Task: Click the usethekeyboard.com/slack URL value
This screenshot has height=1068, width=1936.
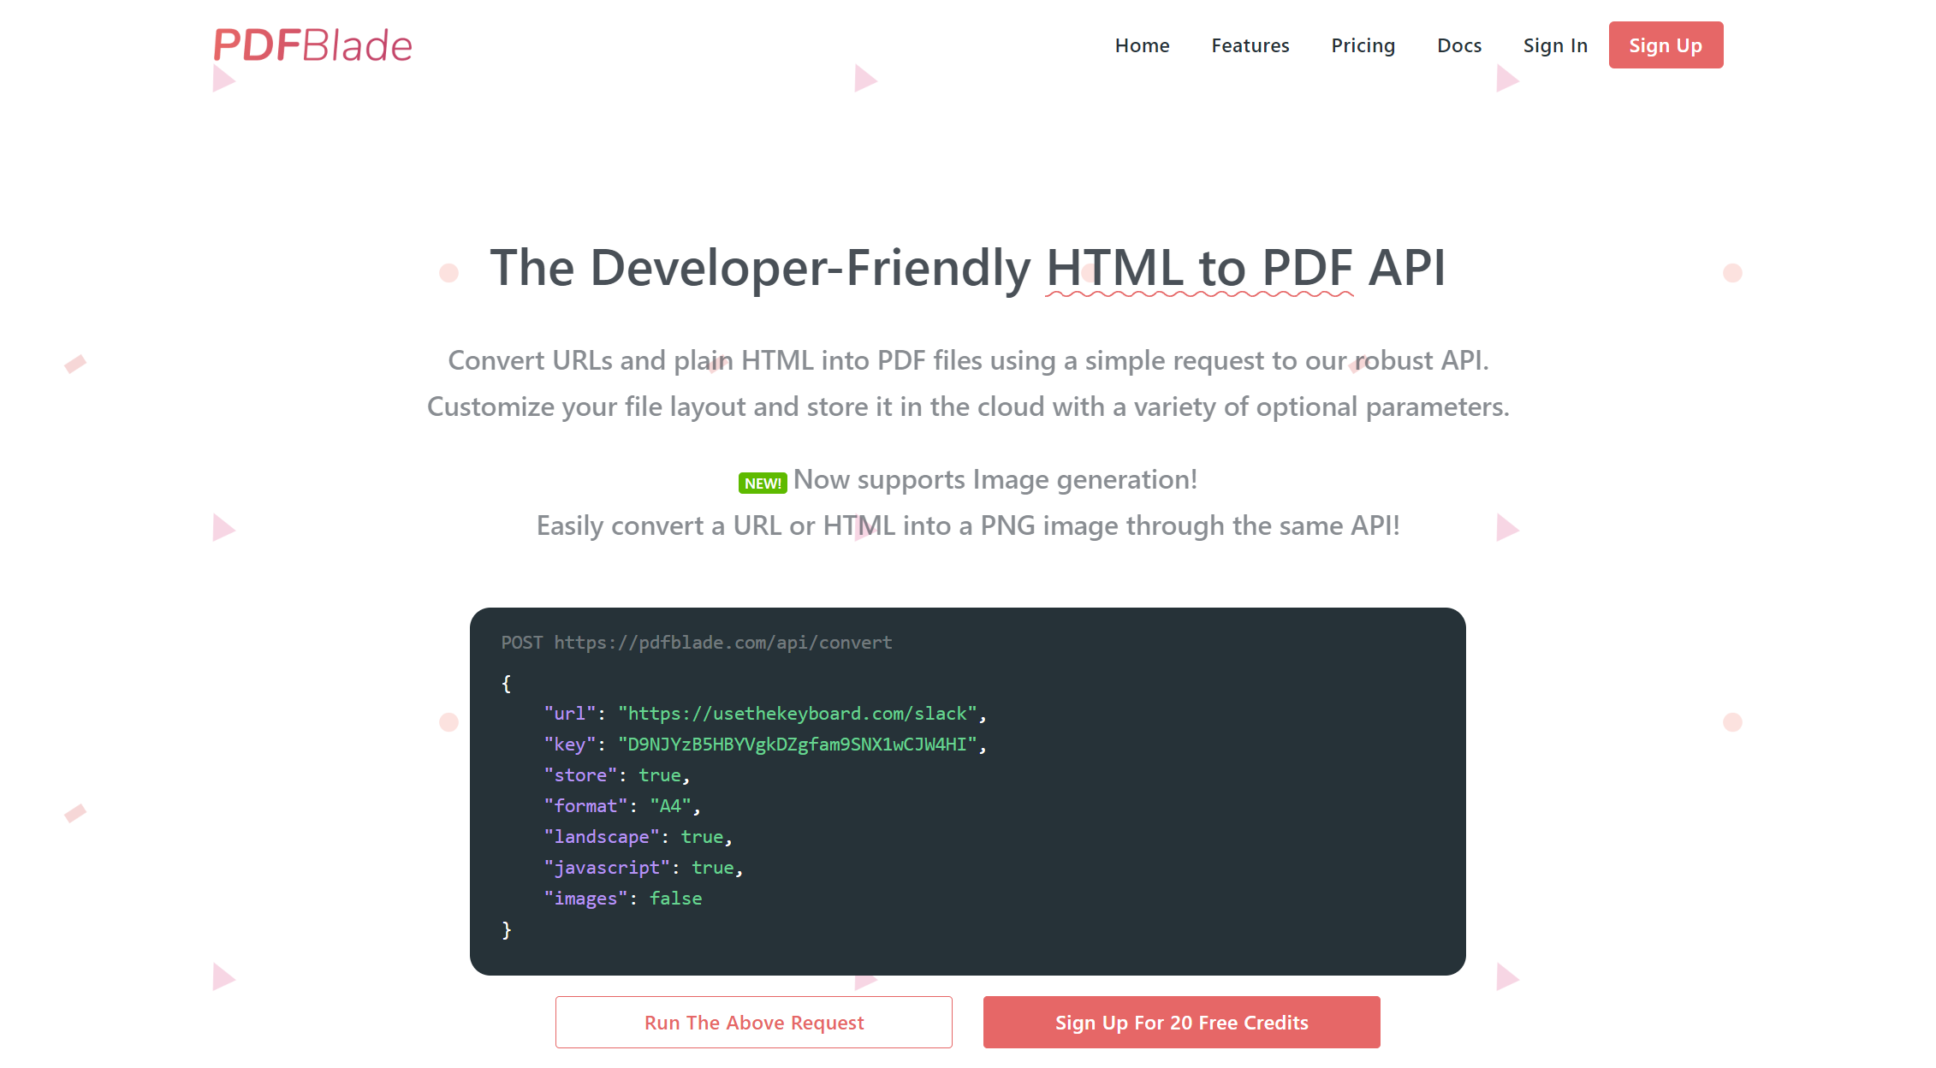Action: point(797,714)
